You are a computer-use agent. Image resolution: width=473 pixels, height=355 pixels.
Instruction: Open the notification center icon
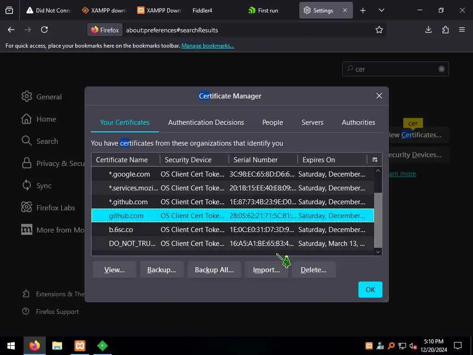(x=458, y=346)
